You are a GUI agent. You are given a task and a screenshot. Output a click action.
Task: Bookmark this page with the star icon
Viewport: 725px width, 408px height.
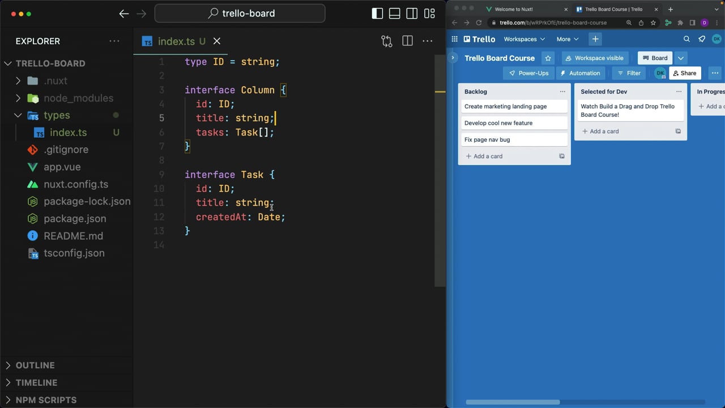[653, 23]
